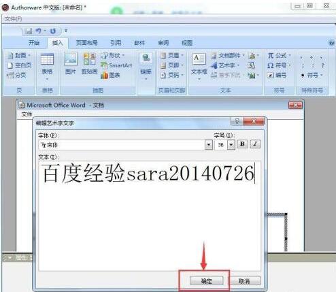This screenshot has width=336, height=292.
Task: Click the date and time icon in 文本 group
Action: tap(251, 65)
